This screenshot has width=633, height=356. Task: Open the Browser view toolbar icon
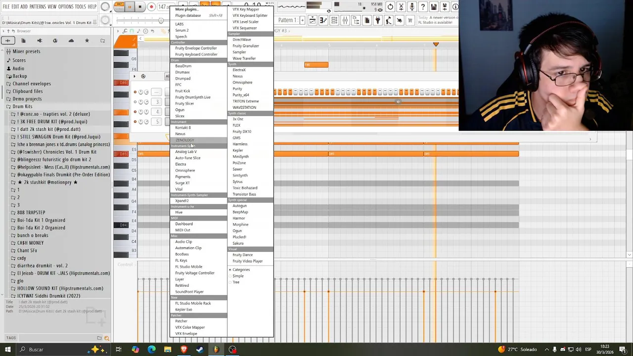(356, 20)
